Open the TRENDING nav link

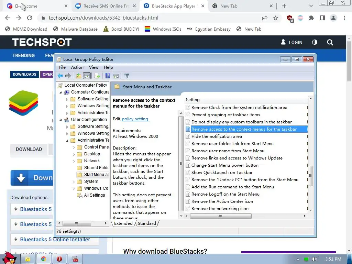pyautogui.click(x=24, y=55)
